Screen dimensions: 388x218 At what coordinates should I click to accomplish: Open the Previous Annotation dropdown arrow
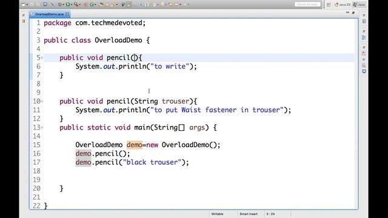click(x=166, y=4)
